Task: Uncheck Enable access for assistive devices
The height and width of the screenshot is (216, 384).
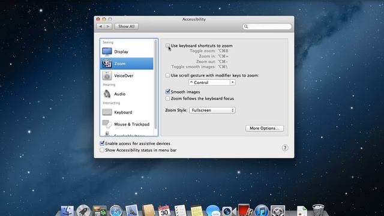Action: 102,143
